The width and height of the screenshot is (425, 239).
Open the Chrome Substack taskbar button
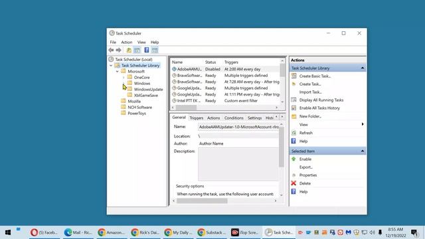pos(212,232)
